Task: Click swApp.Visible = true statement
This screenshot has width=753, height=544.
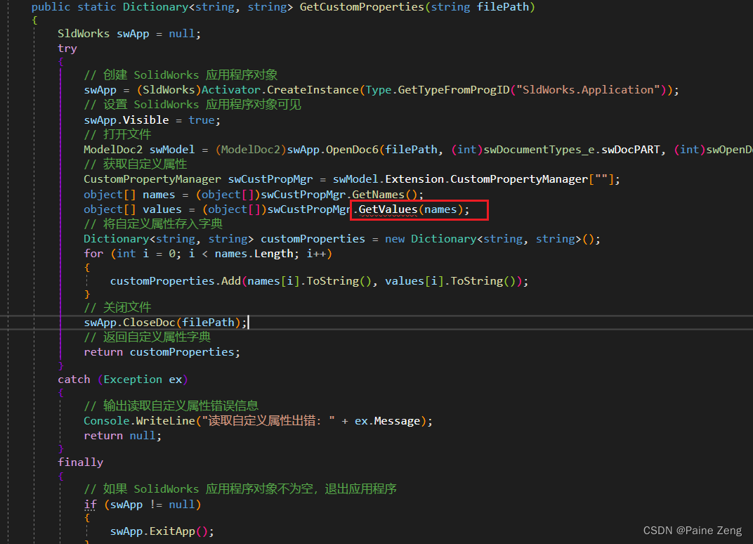Action: (152, 119)
